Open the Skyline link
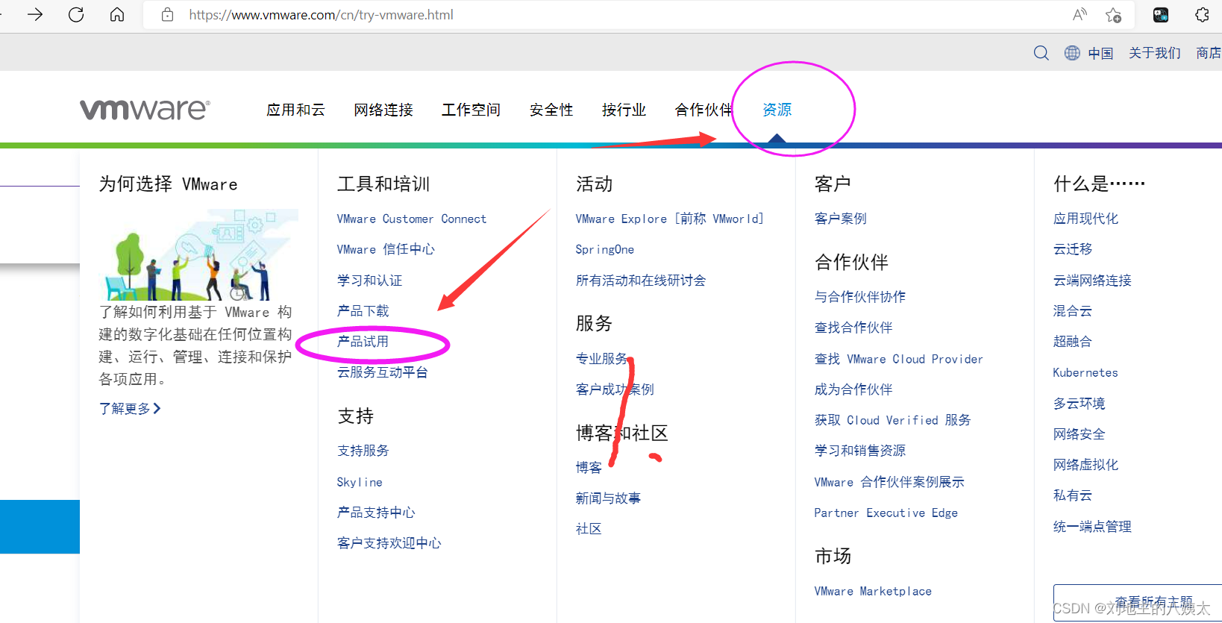The image size is (1222, 623). point(360,482)
